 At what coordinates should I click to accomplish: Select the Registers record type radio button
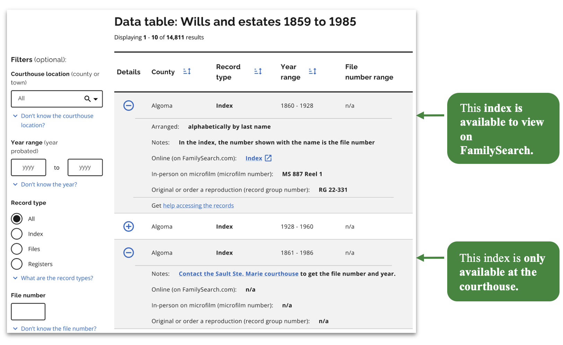17,264
